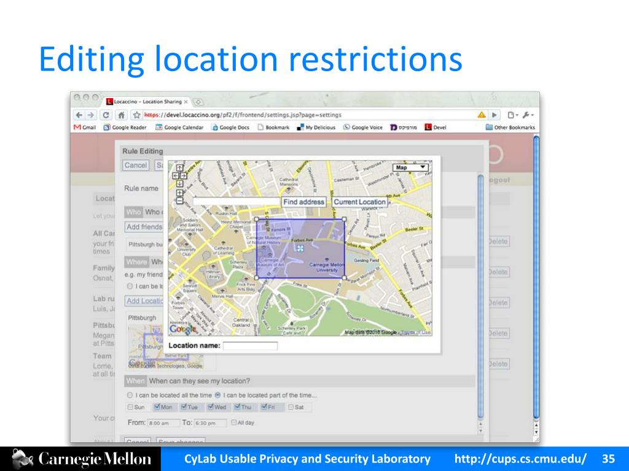Screen dimensions: 629x471
Task: Select 'I can be located part of the time' radio
Action: click(x=218, y=396)
